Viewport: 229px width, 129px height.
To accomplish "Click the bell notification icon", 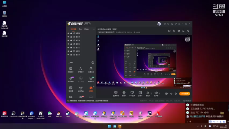I will click(183, 31).
